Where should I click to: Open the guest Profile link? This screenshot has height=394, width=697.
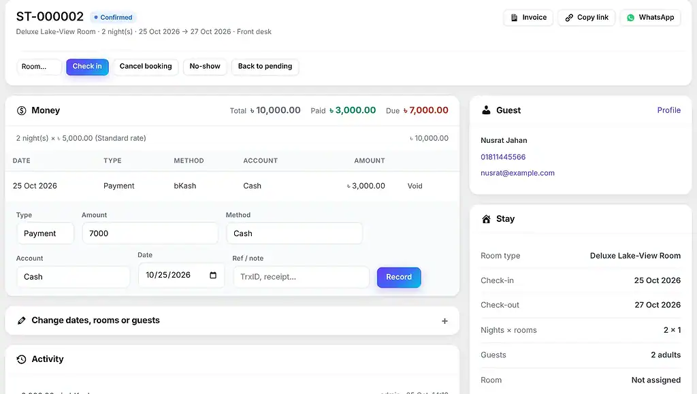coord(668,110)
